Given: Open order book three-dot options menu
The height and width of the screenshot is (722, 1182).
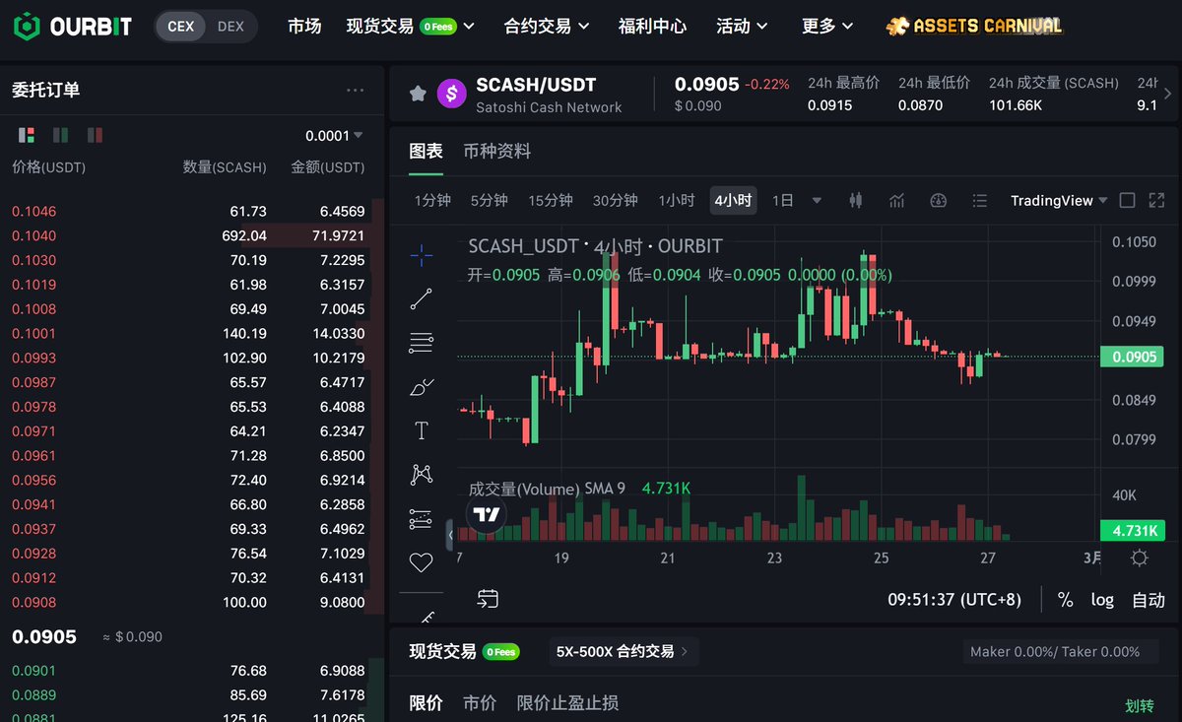Looking at the screenshot, I should [356, 90].
